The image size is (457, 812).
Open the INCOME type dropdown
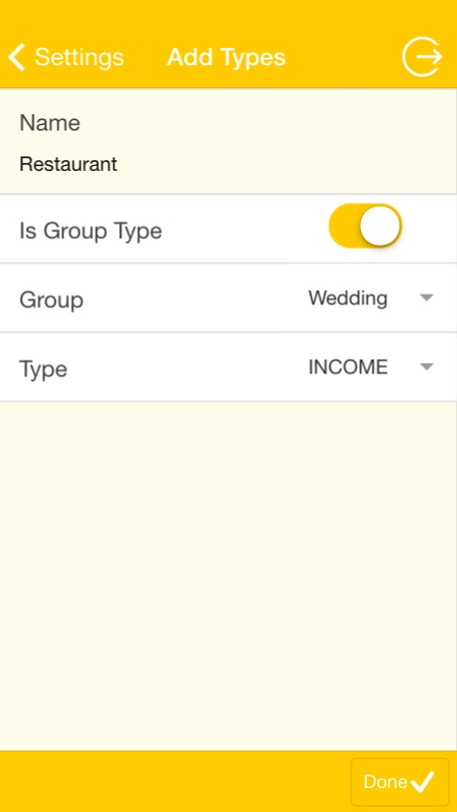[371, 368]
